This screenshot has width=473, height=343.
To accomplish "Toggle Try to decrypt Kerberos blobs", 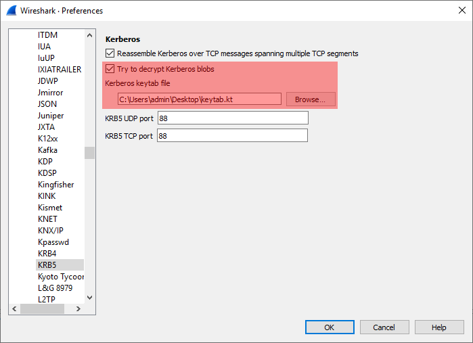I will [110, 69].
